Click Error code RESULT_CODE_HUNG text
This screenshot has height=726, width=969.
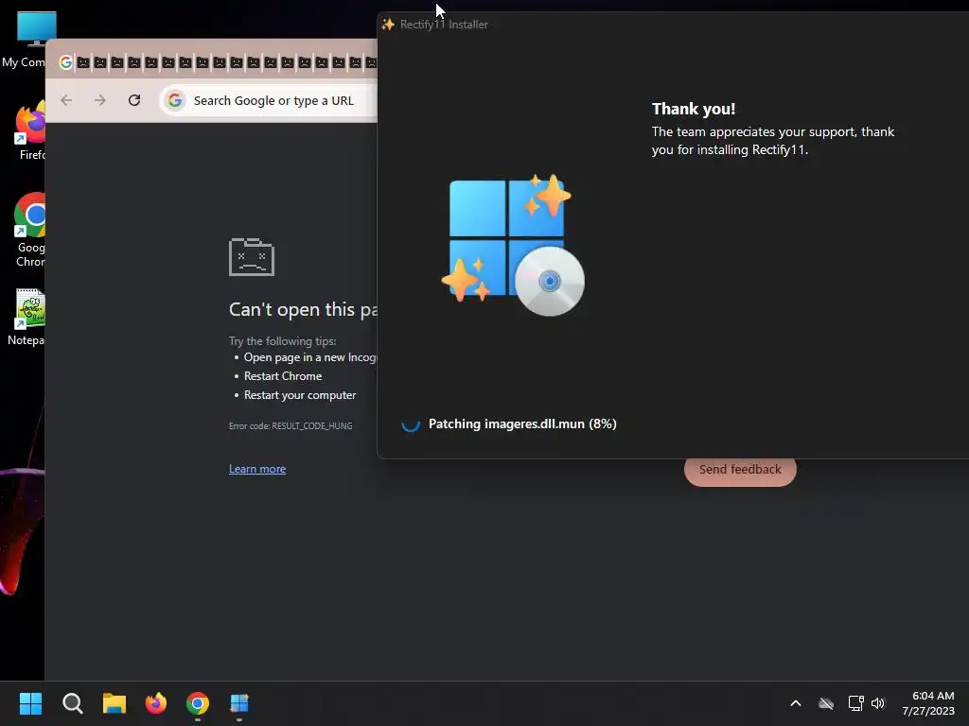pos(291,426)
